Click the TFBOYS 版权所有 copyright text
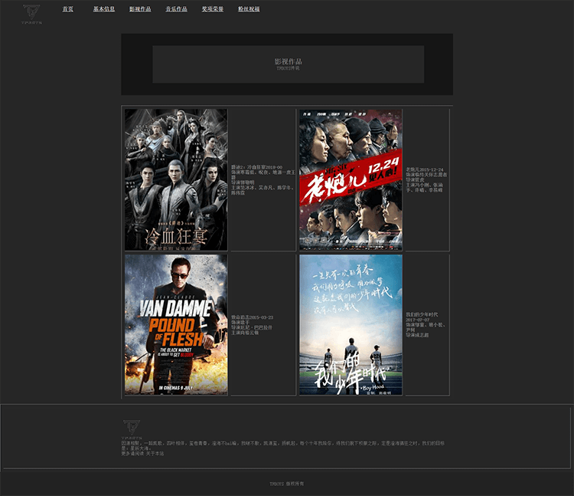This screenshot has height=496, width=574. pyautogui.click(x=287, y=484)
